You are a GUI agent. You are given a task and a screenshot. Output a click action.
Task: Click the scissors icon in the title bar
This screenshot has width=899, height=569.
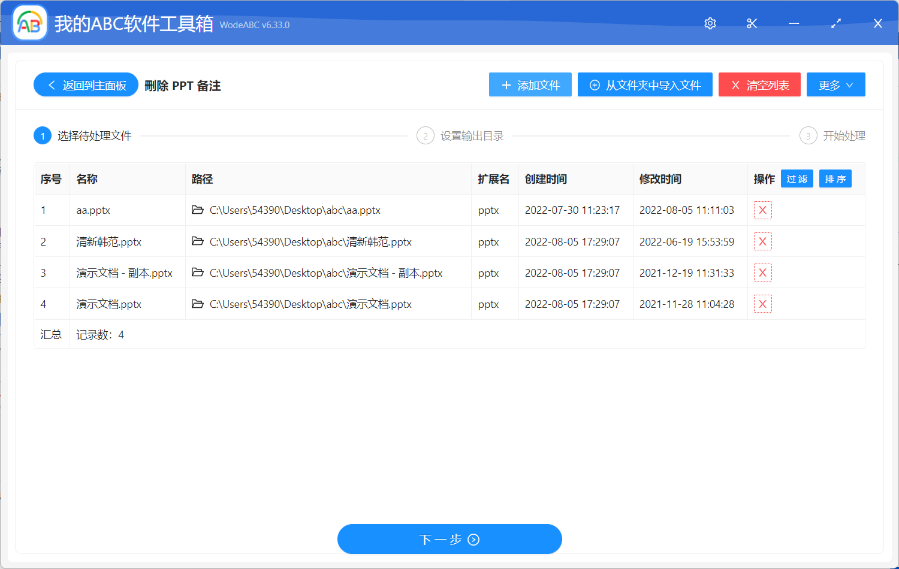752,23
